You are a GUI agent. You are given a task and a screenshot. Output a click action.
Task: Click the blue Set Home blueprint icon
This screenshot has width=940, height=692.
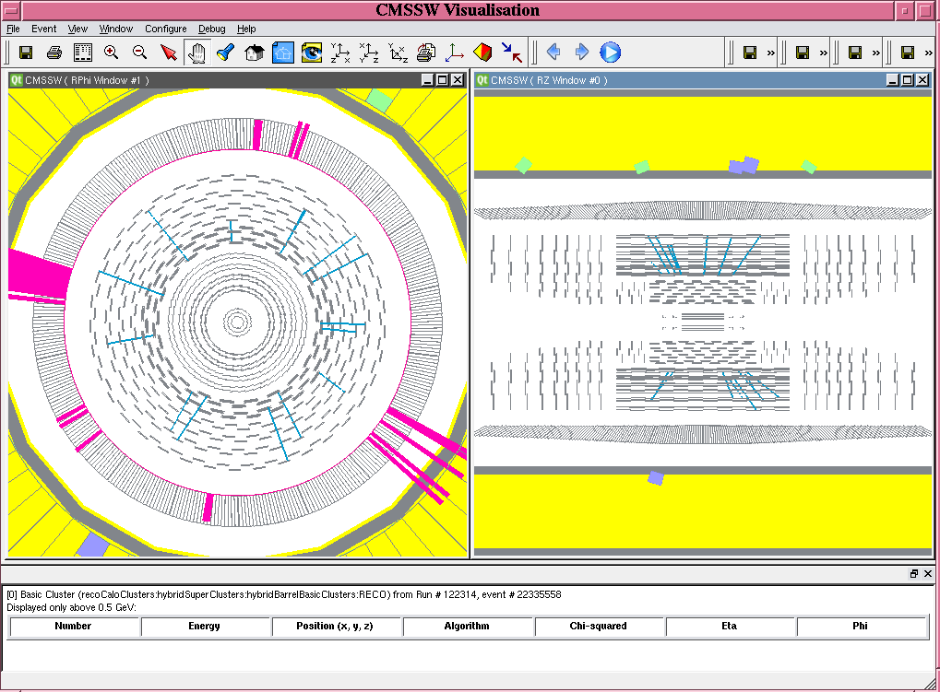coord(283,53)
